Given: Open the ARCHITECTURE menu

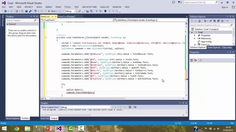Looking at the screenshot, I should pos(89,7).
